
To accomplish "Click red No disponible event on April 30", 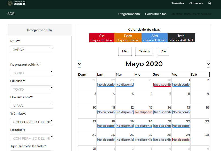I will 162,85.
